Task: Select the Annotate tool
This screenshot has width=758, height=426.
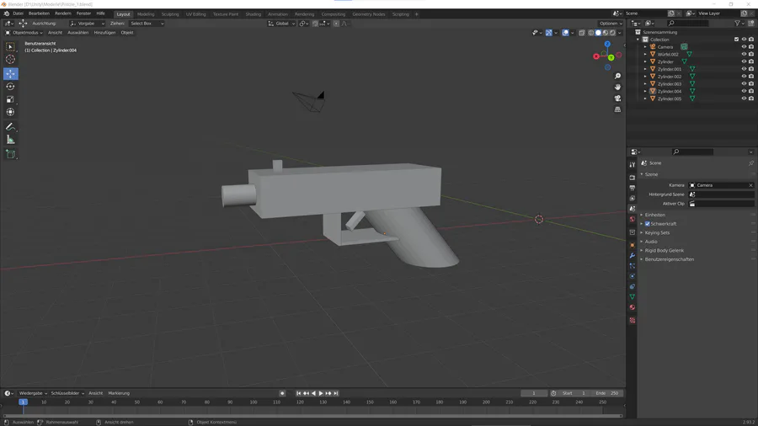Action: (10, 127)
